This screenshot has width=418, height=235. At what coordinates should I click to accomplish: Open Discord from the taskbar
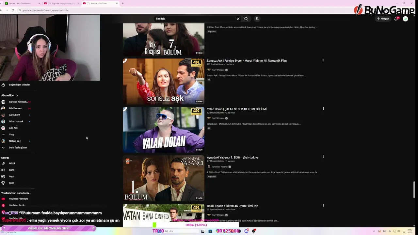[x=247, y=231]
